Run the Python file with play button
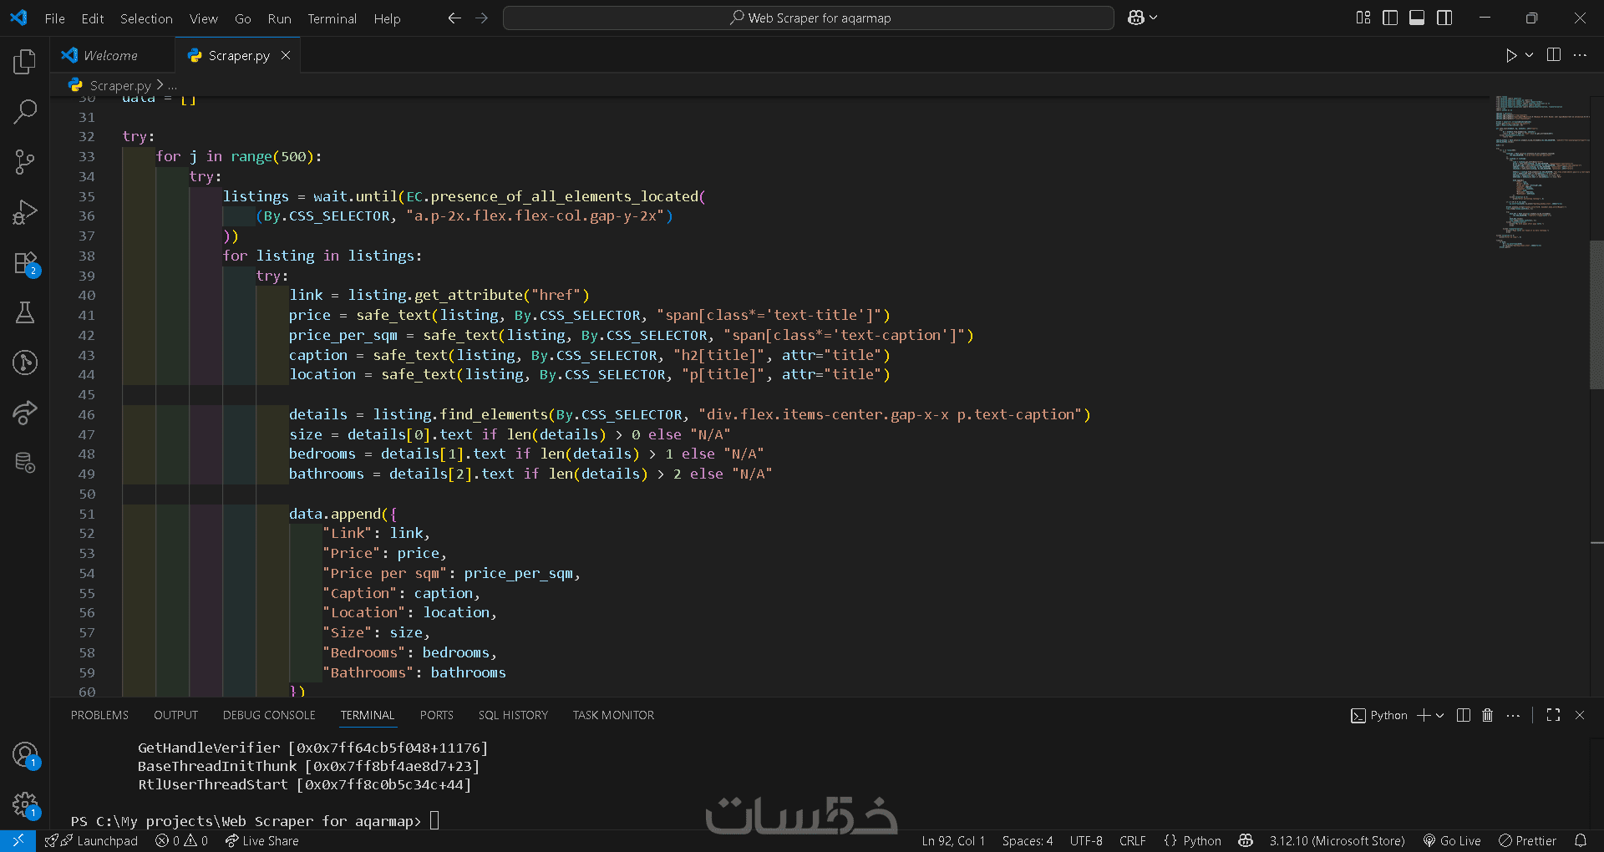The width and height of the screenshot is (1604, 852). coord(1511,55)
